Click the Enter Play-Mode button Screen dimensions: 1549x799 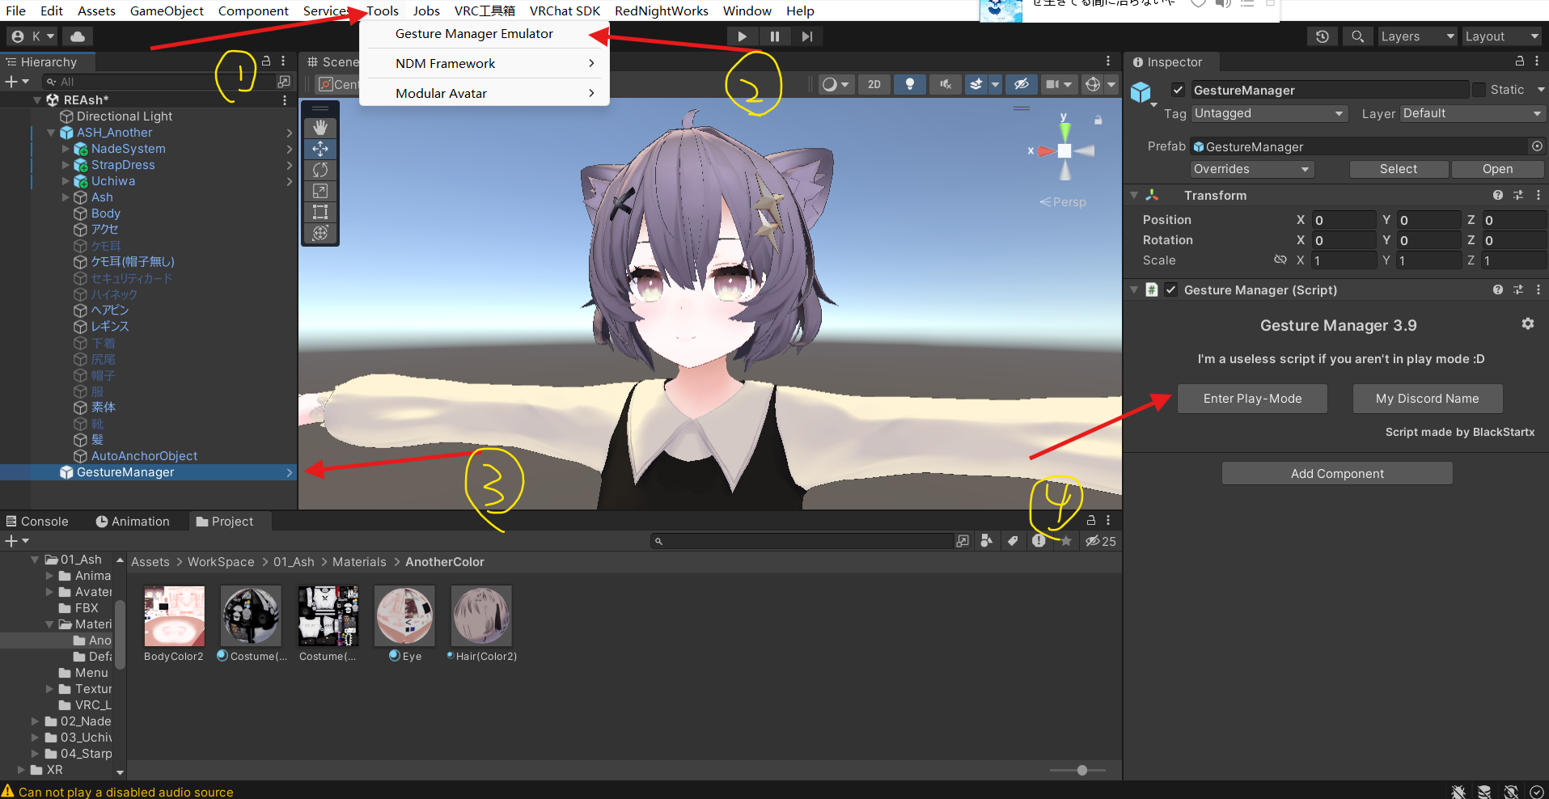pos(1251,398)
